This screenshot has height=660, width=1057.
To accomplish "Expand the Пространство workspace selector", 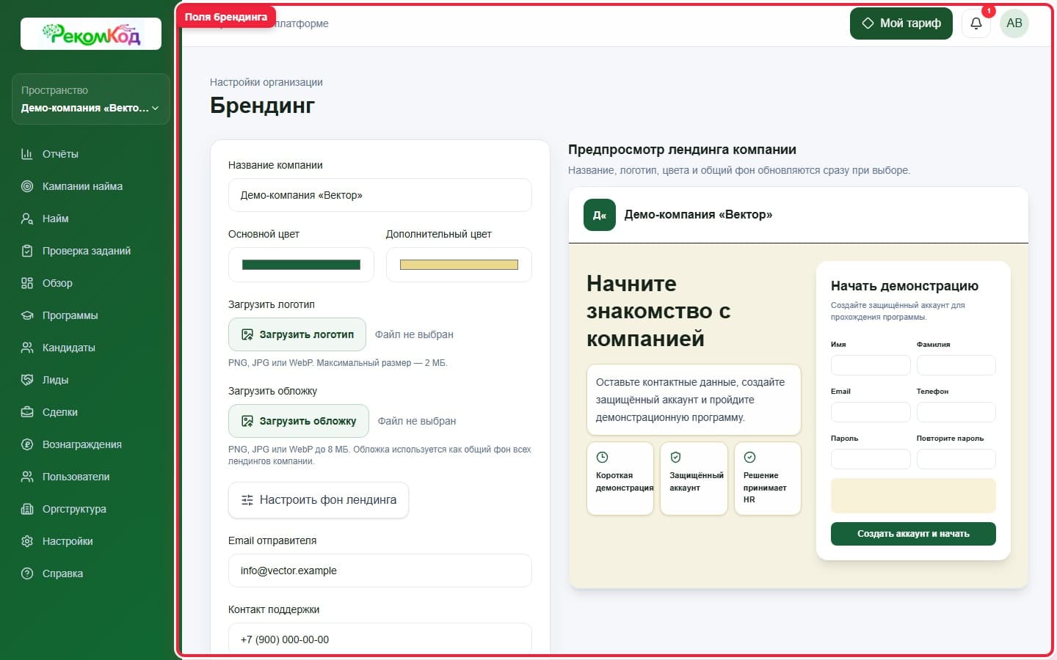I will tap(91, 99).
